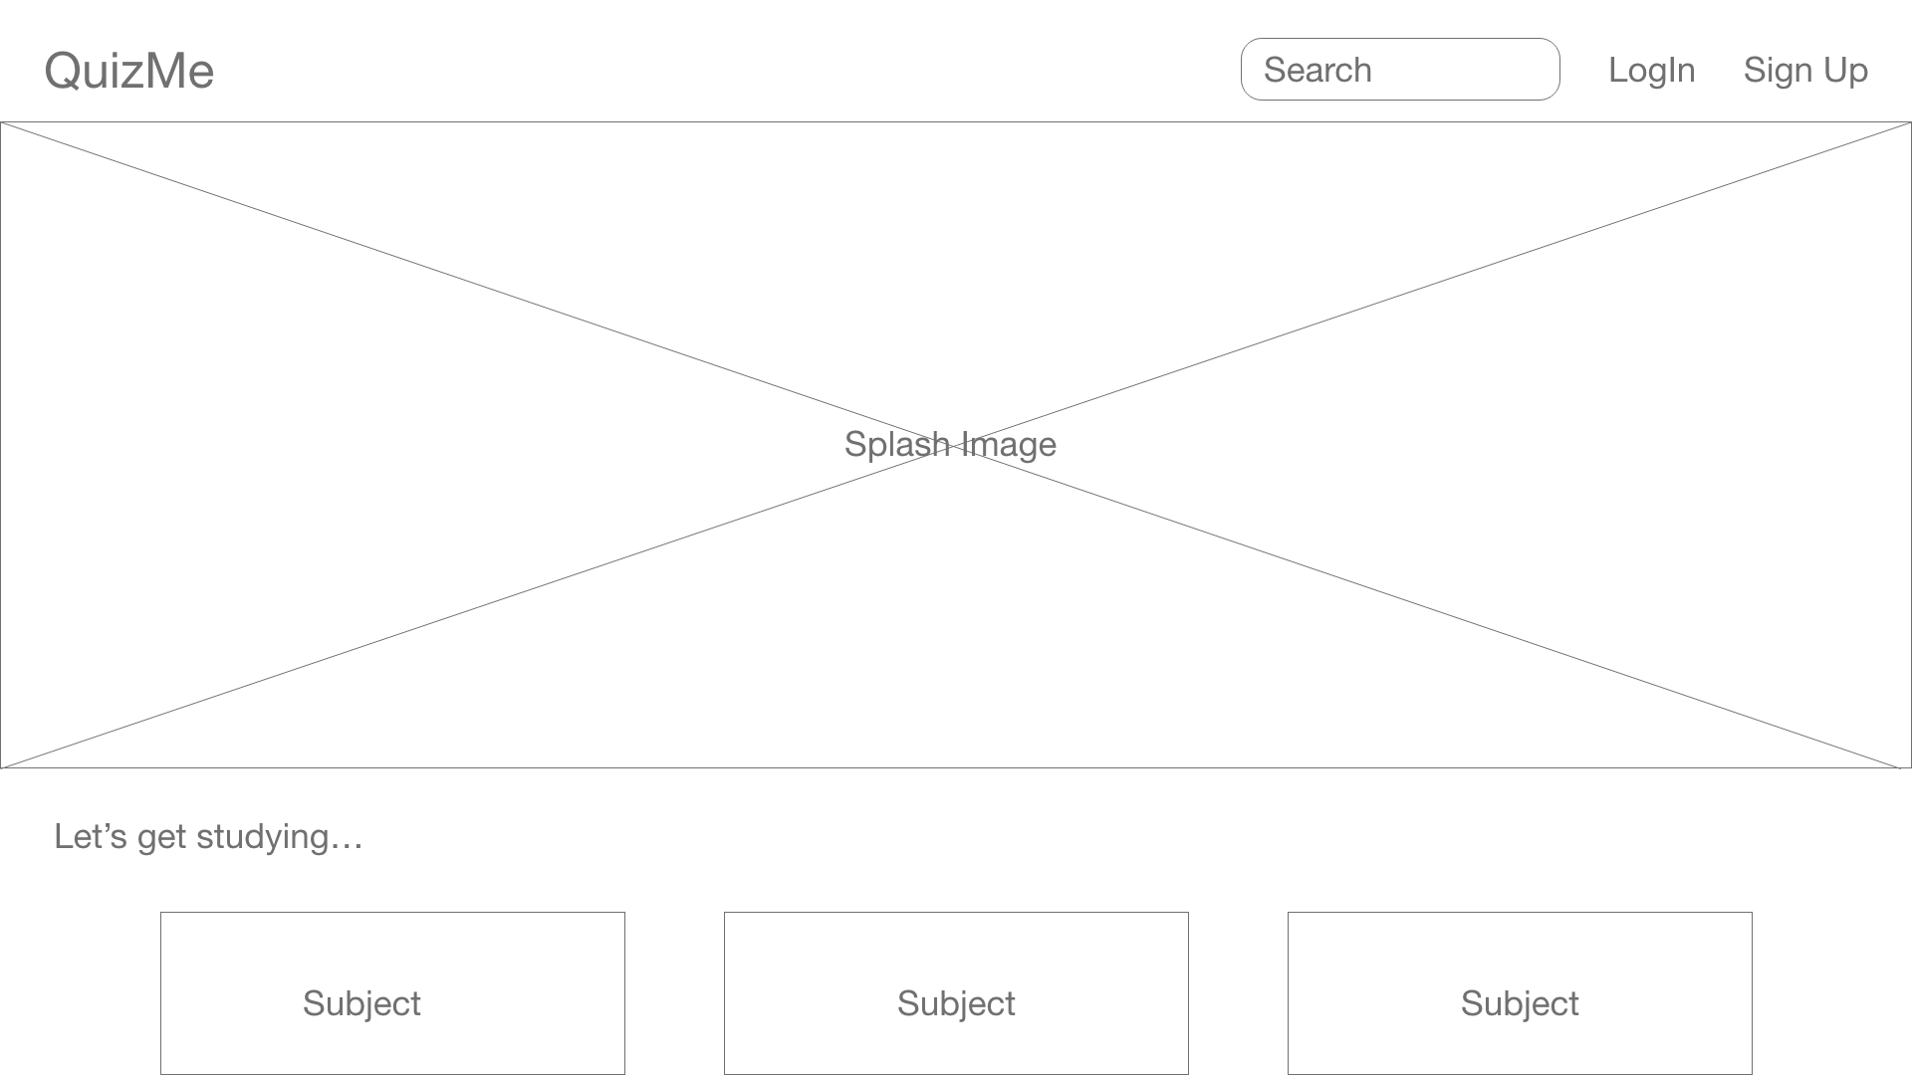Viewport: 1912px width, 1075px height.
Task: Choose the center Subject tile
Action: coord(956,993)
